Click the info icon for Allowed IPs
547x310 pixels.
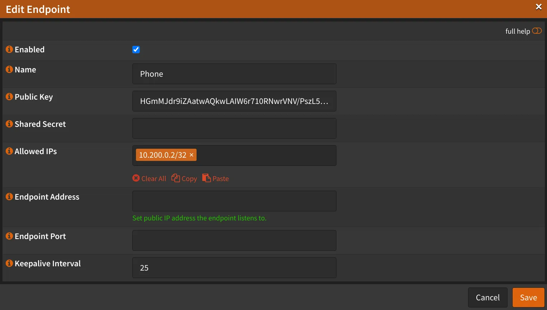pos(9,151)
